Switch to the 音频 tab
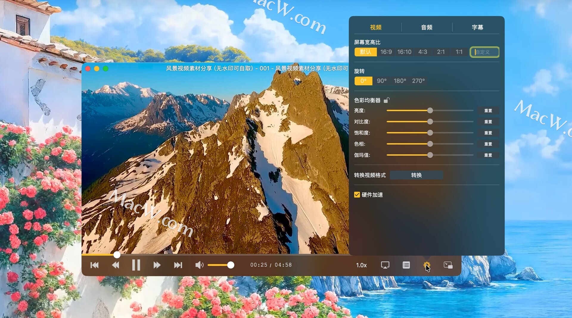The image size is (572, 318). 427,27
